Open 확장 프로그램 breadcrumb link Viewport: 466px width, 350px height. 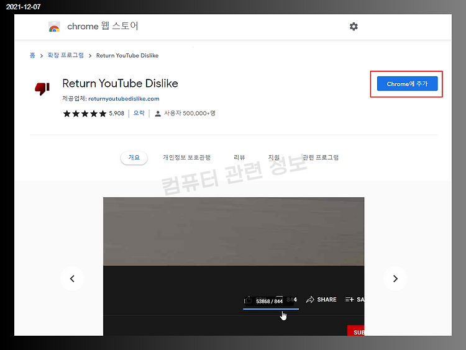coord(66,55)
